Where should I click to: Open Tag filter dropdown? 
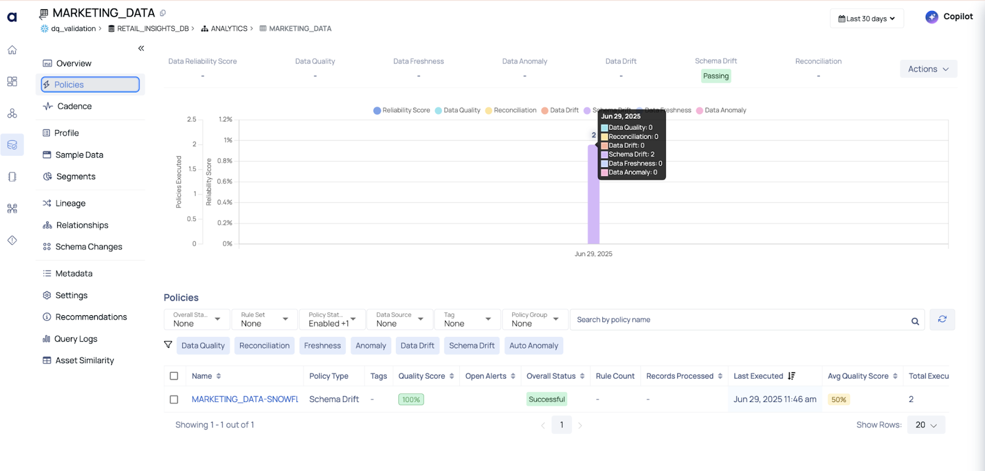click(468, 320)
